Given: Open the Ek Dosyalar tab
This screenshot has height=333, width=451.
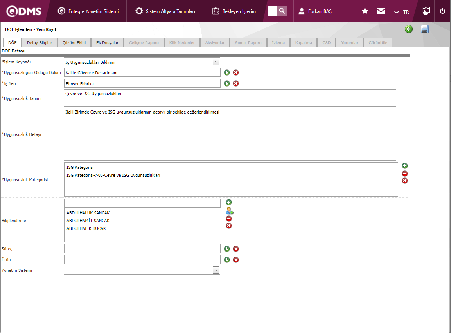Looking at the screenshot, I should 107,43.
